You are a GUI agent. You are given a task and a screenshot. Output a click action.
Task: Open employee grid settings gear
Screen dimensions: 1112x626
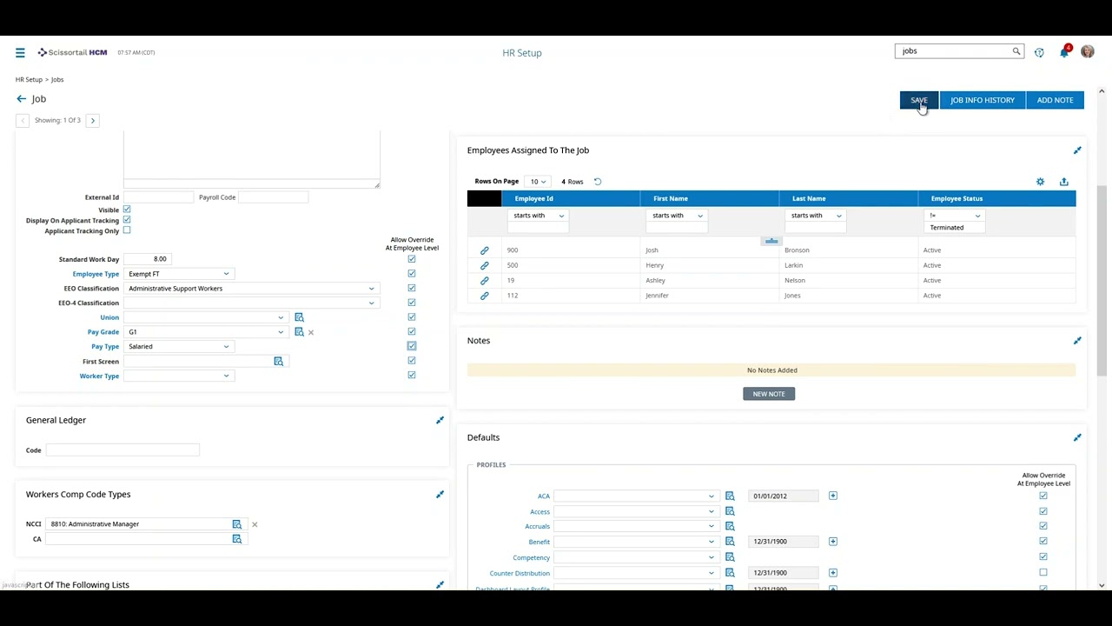[x=1040, y=182]
